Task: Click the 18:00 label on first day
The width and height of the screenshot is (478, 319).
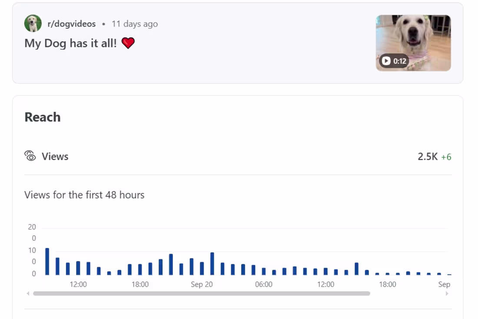Action: [x=140, y=284]
